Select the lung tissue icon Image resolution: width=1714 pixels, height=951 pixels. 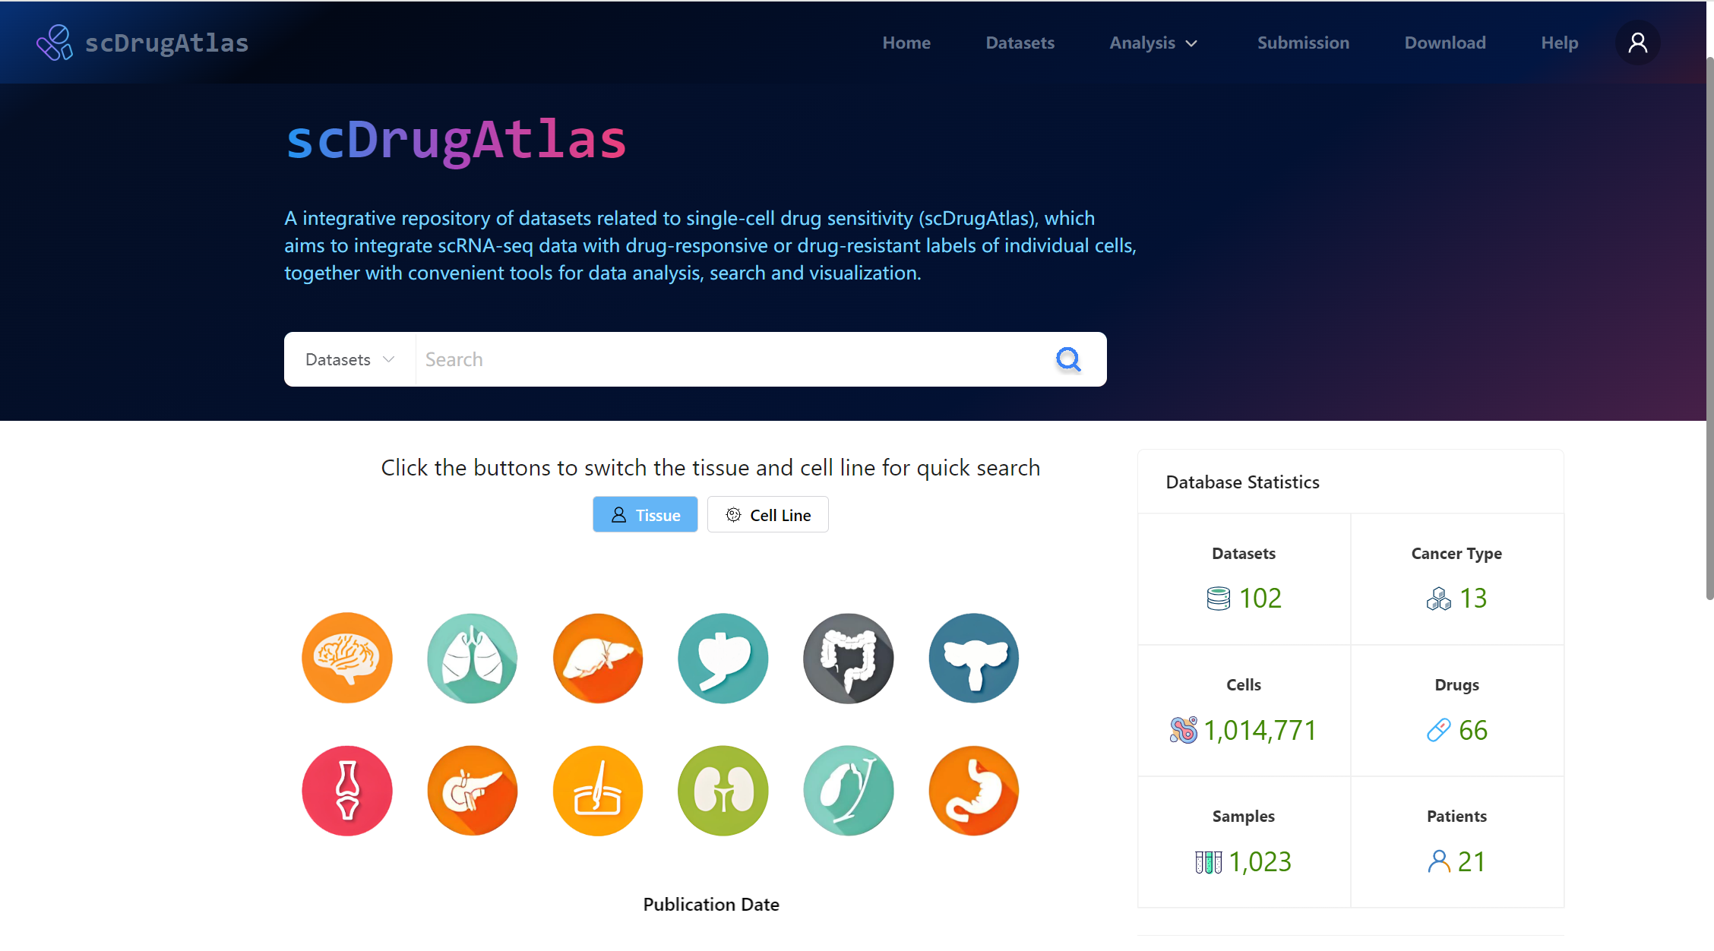[x=472, y=658]
